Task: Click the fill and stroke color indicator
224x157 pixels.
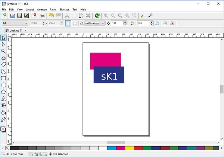Action: tap(3, 129)
